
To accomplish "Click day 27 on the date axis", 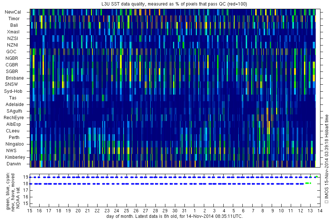I will click(146, 211).
